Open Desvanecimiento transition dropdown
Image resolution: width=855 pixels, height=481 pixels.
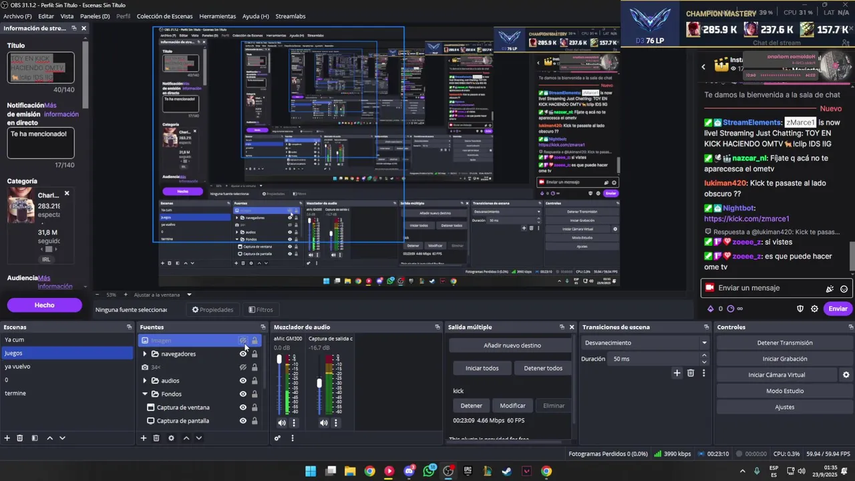(645, 343)
